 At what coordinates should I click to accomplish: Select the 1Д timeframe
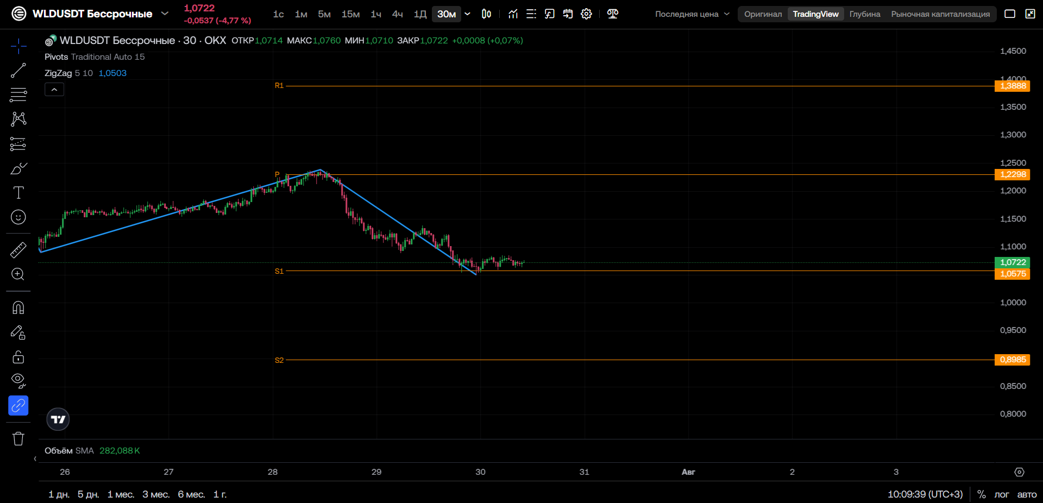pos(420,14)
